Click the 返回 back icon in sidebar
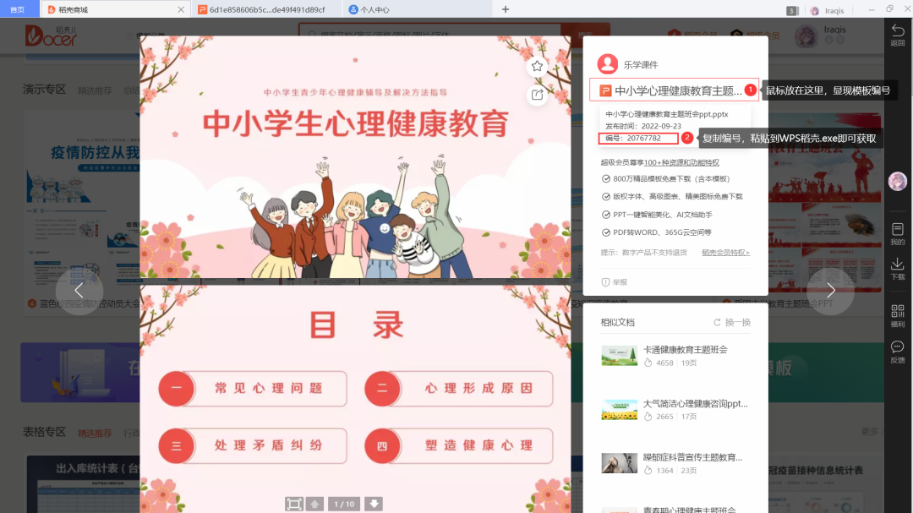The width and height of the screenshot is (913, 513). tap(898, 35)
